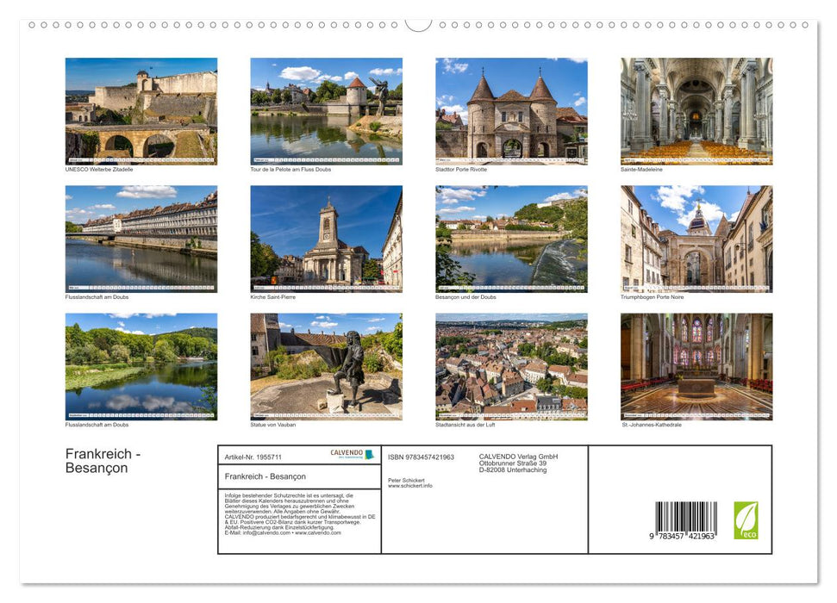Open the Flusslandschaft am Doubs riverside photo
The image size is (837, 603).
click(141, 238)
